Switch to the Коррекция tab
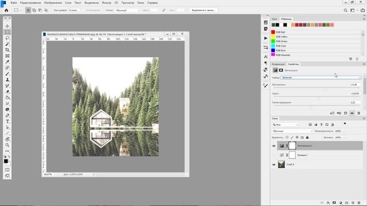367x206 pixels. (278, 64)
